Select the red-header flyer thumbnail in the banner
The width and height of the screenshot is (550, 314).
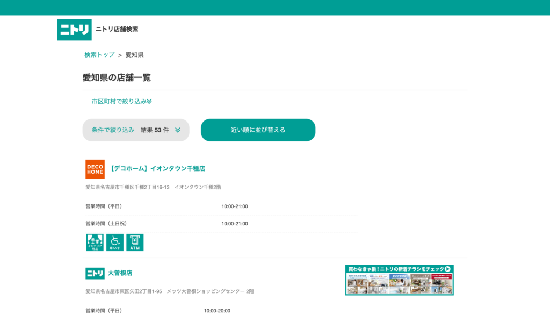pos(442,283)
